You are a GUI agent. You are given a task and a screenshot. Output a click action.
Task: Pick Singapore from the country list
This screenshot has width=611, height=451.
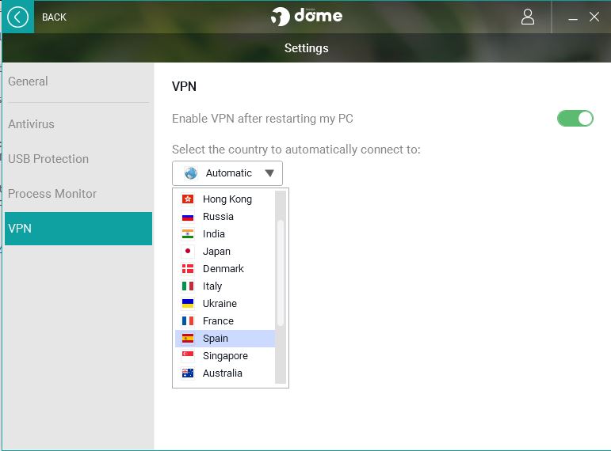point(225,356)
